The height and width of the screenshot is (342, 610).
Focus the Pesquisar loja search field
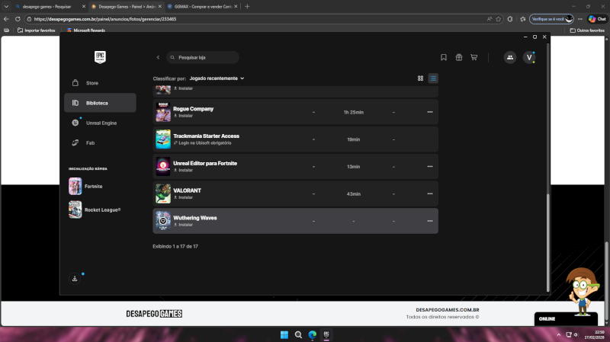click(203, 58)
